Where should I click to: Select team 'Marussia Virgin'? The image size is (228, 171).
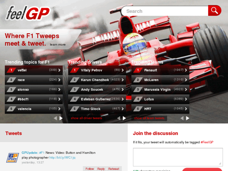click(x=157, y=90)
